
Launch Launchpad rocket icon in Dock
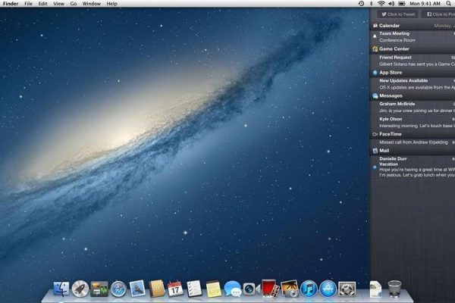pyautogui.click(x=80, y=288)
